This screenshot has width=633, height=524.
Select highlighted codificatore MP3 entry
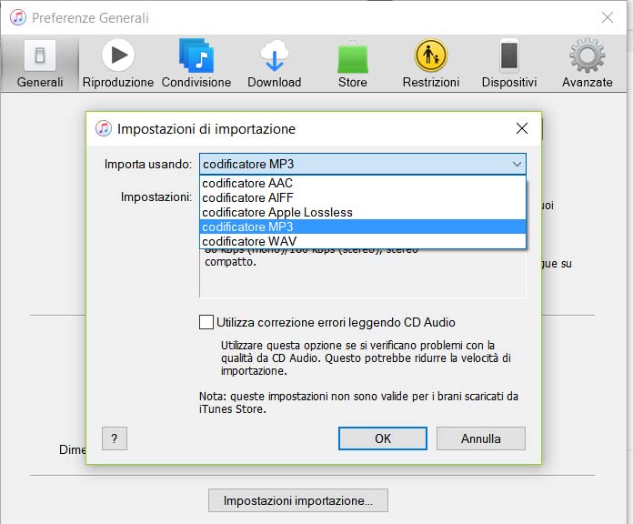click(x=363, y=227)
